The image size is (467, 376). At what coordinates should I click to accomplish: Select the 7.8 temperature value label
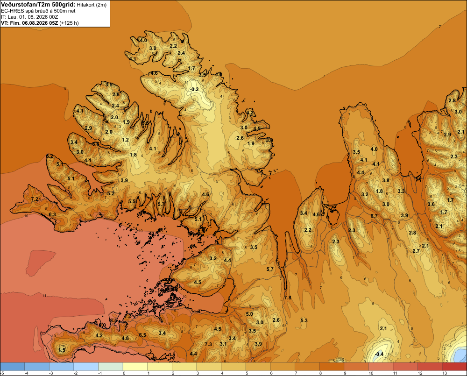click(x=288, y=298)
